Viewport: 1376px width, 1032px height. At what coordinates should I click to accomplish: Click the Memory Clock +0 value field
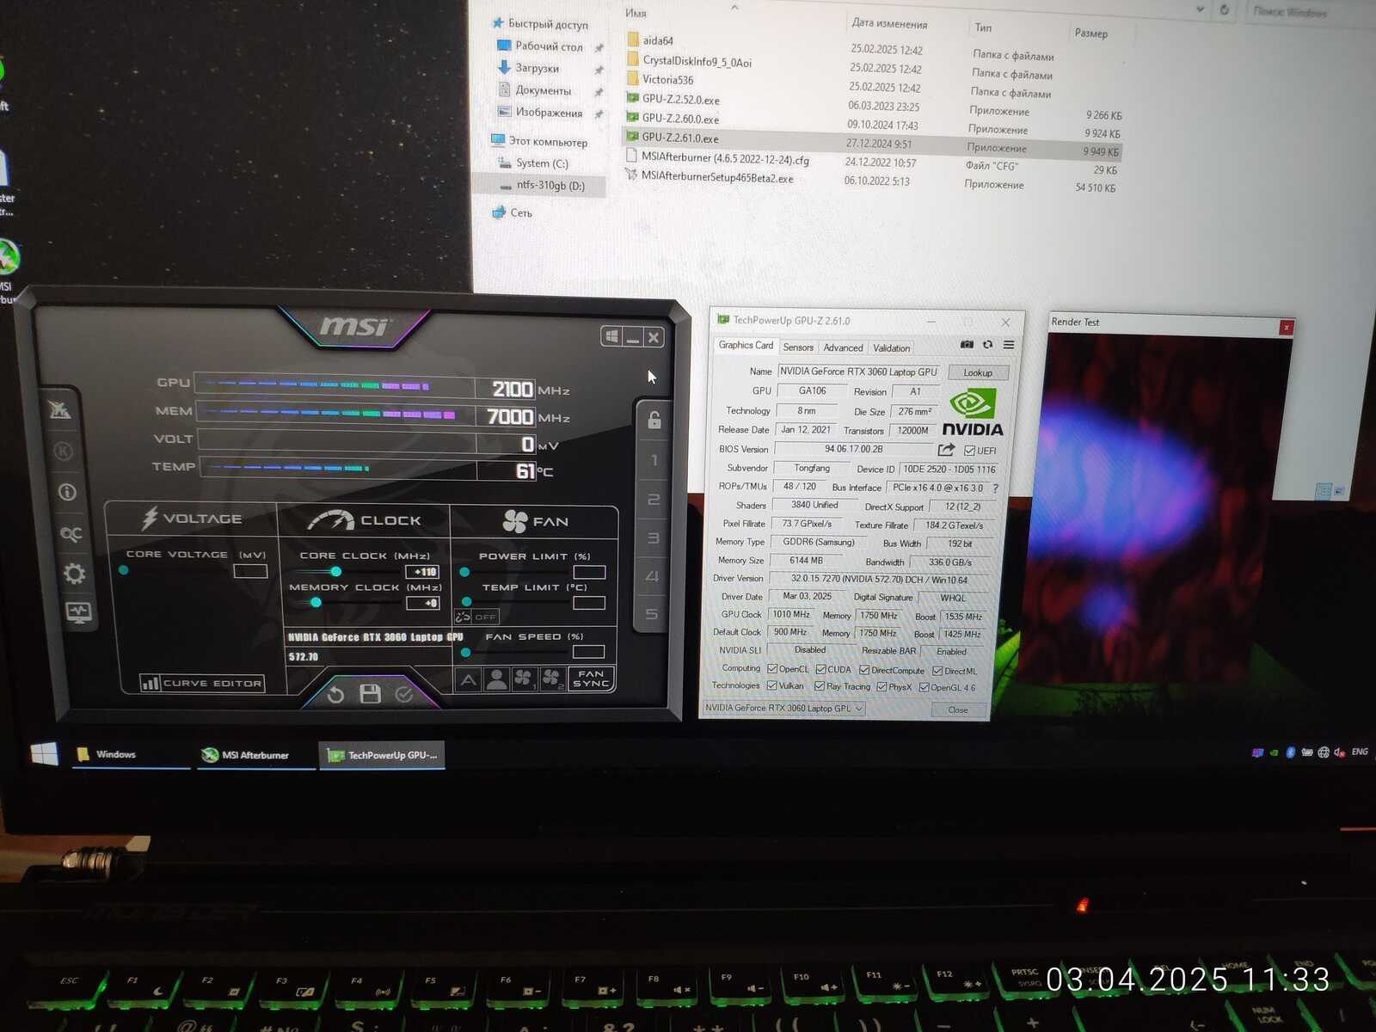tap(424, 603)
